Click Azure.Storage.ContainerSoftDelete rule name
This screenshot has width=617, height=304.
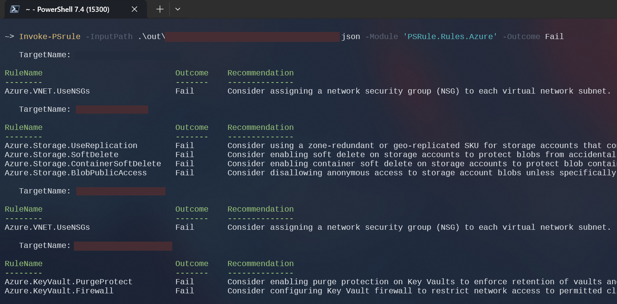click(x=83, y=164)
